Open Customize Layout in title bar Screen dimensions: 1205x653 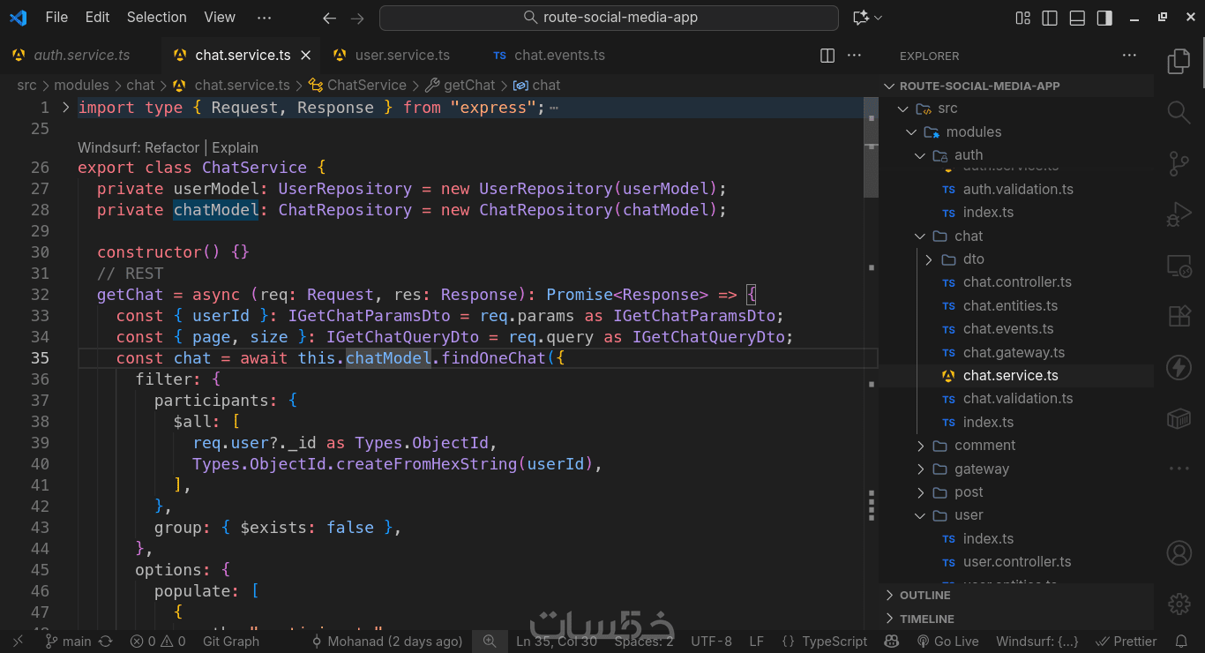pos(1022,18)
